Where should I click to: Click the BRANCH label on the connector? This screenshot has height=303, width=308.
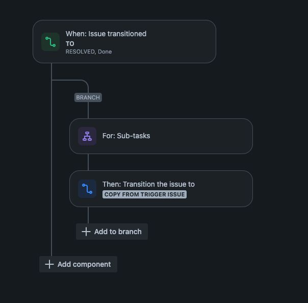(88, 97)
